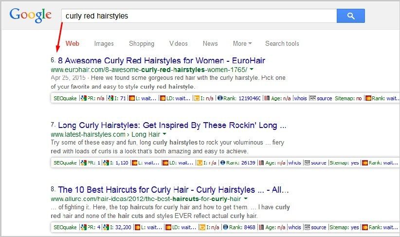Click SEOquake label in allure result bar
The width and height of the screenshot is (400, 237).
pyautogui.click(x=65, y=227)
